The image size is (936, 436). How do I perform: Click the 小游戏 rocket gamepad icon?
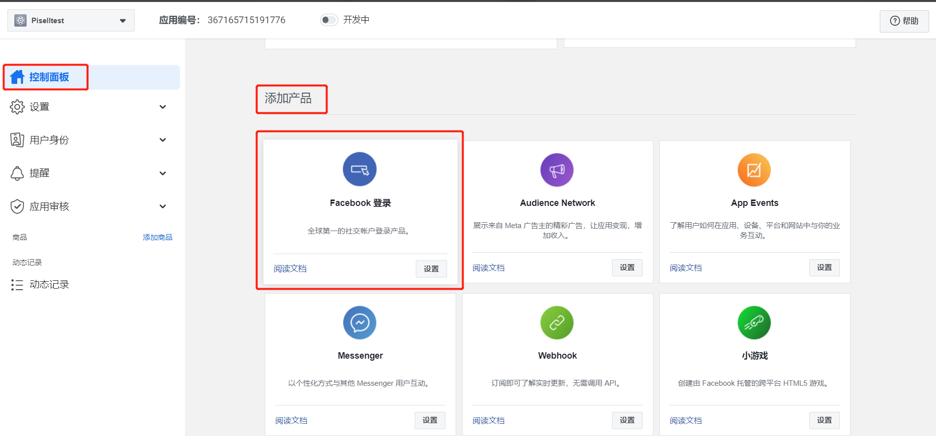coord(754,323)
